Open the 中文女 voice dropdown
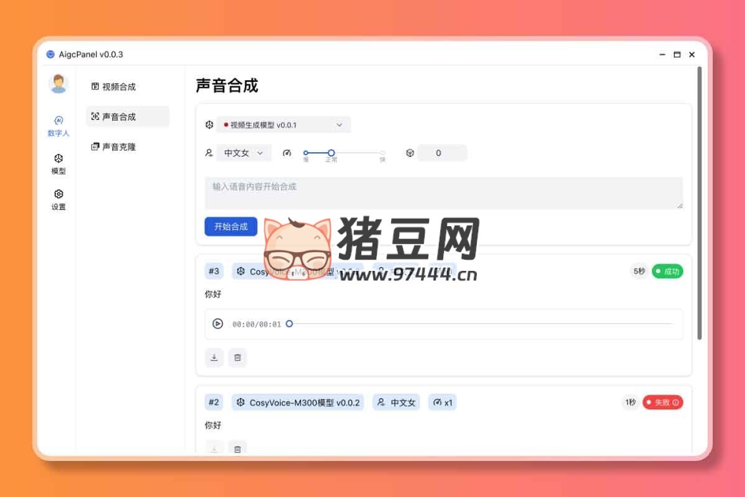 point(243,153)
